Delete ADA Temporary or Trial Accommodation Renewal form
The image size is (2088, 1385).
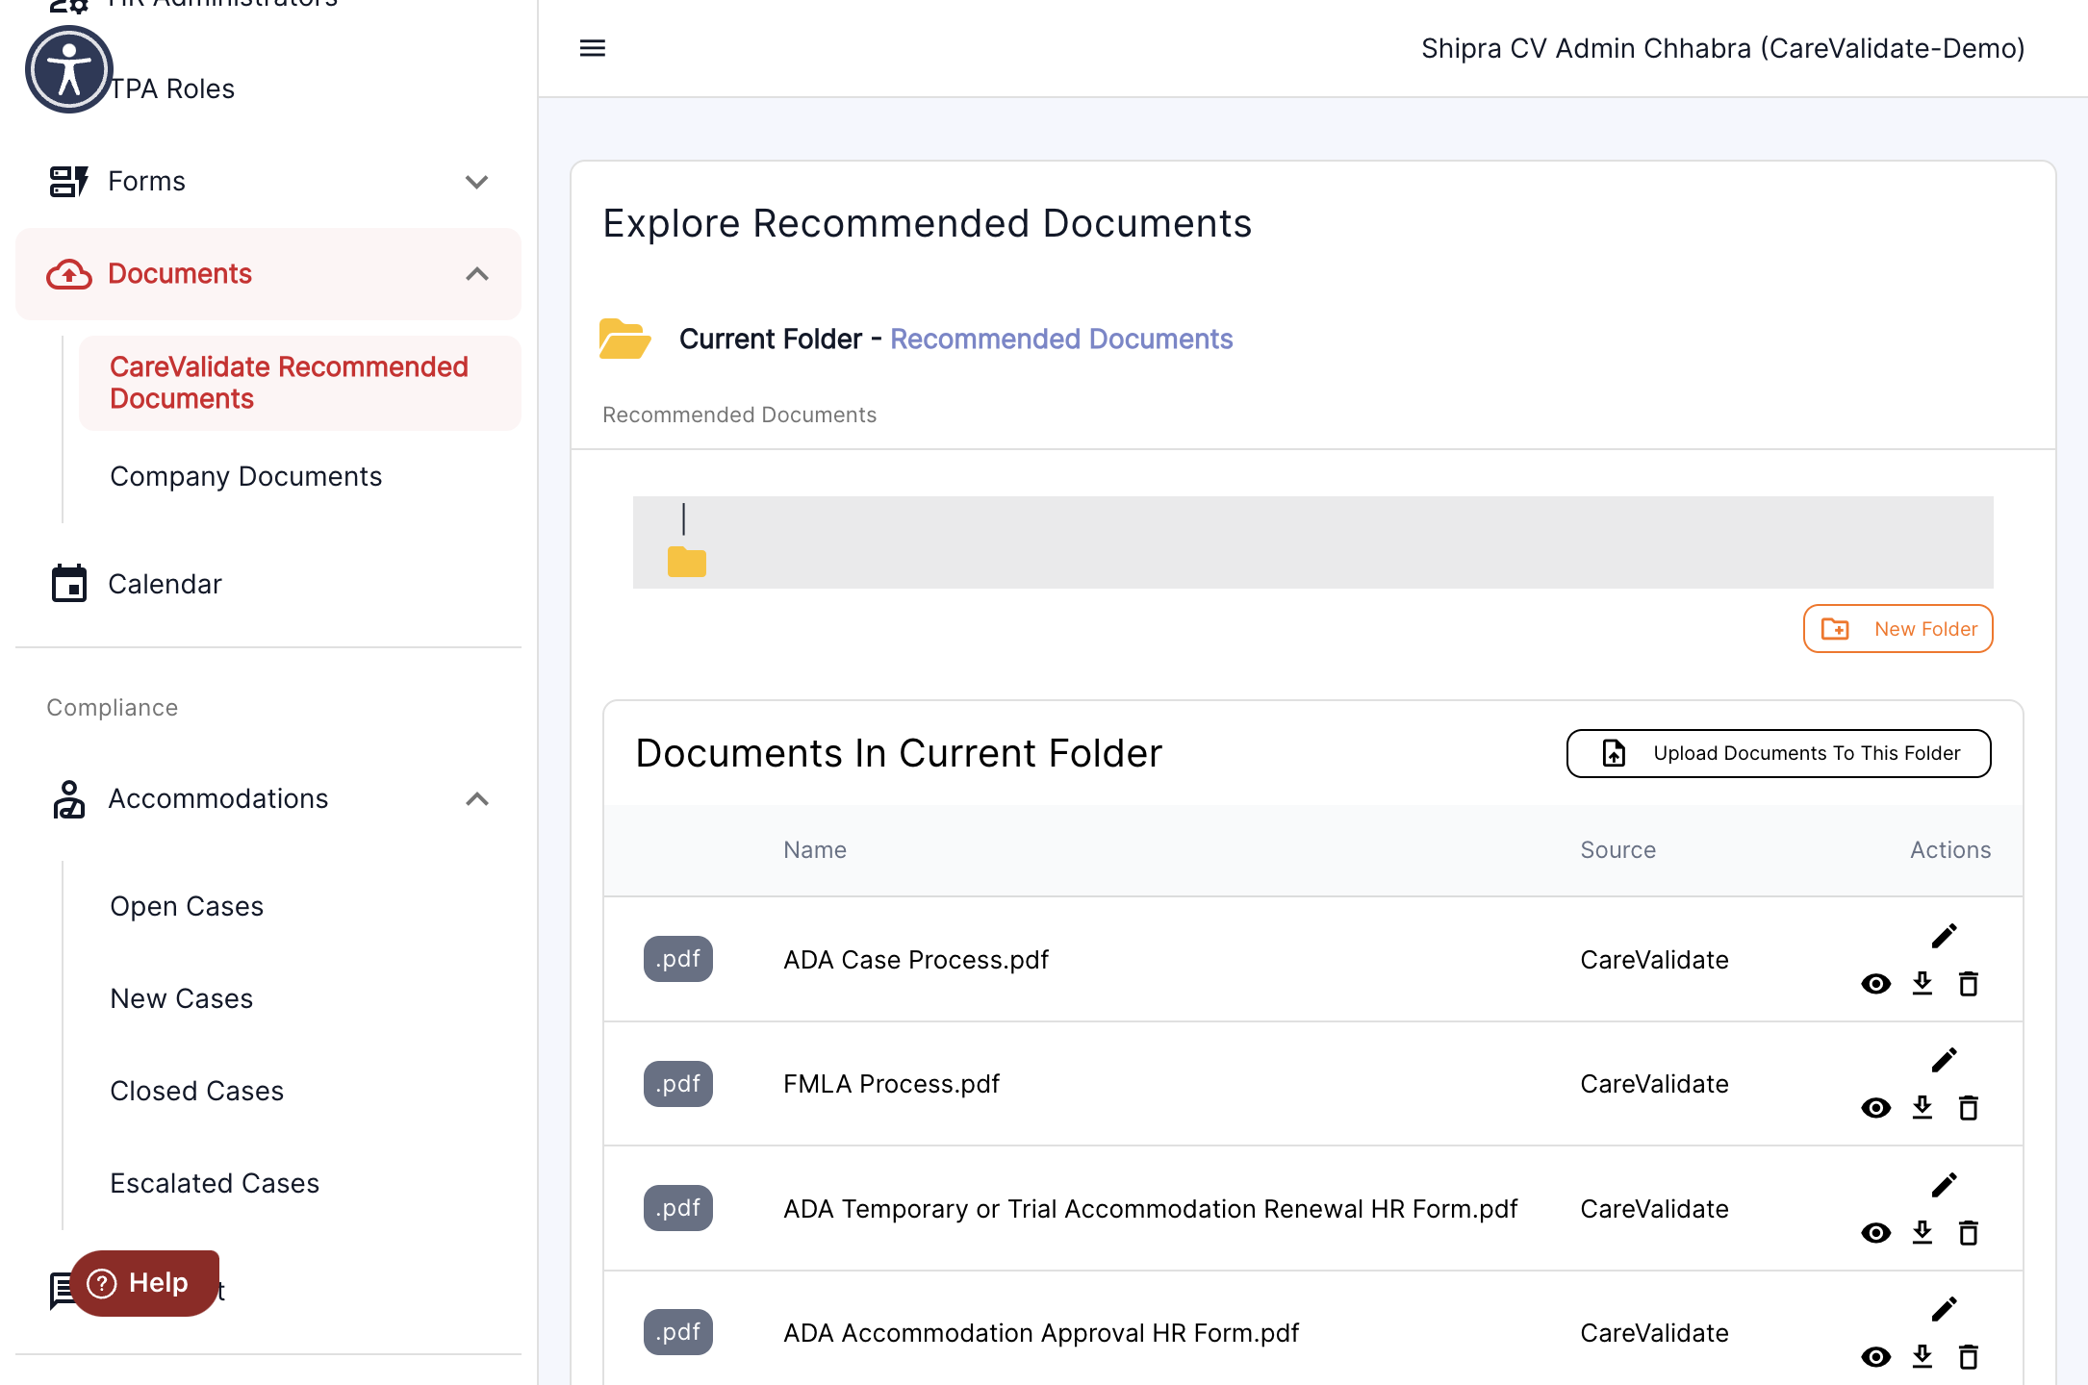point(1969,1232)
